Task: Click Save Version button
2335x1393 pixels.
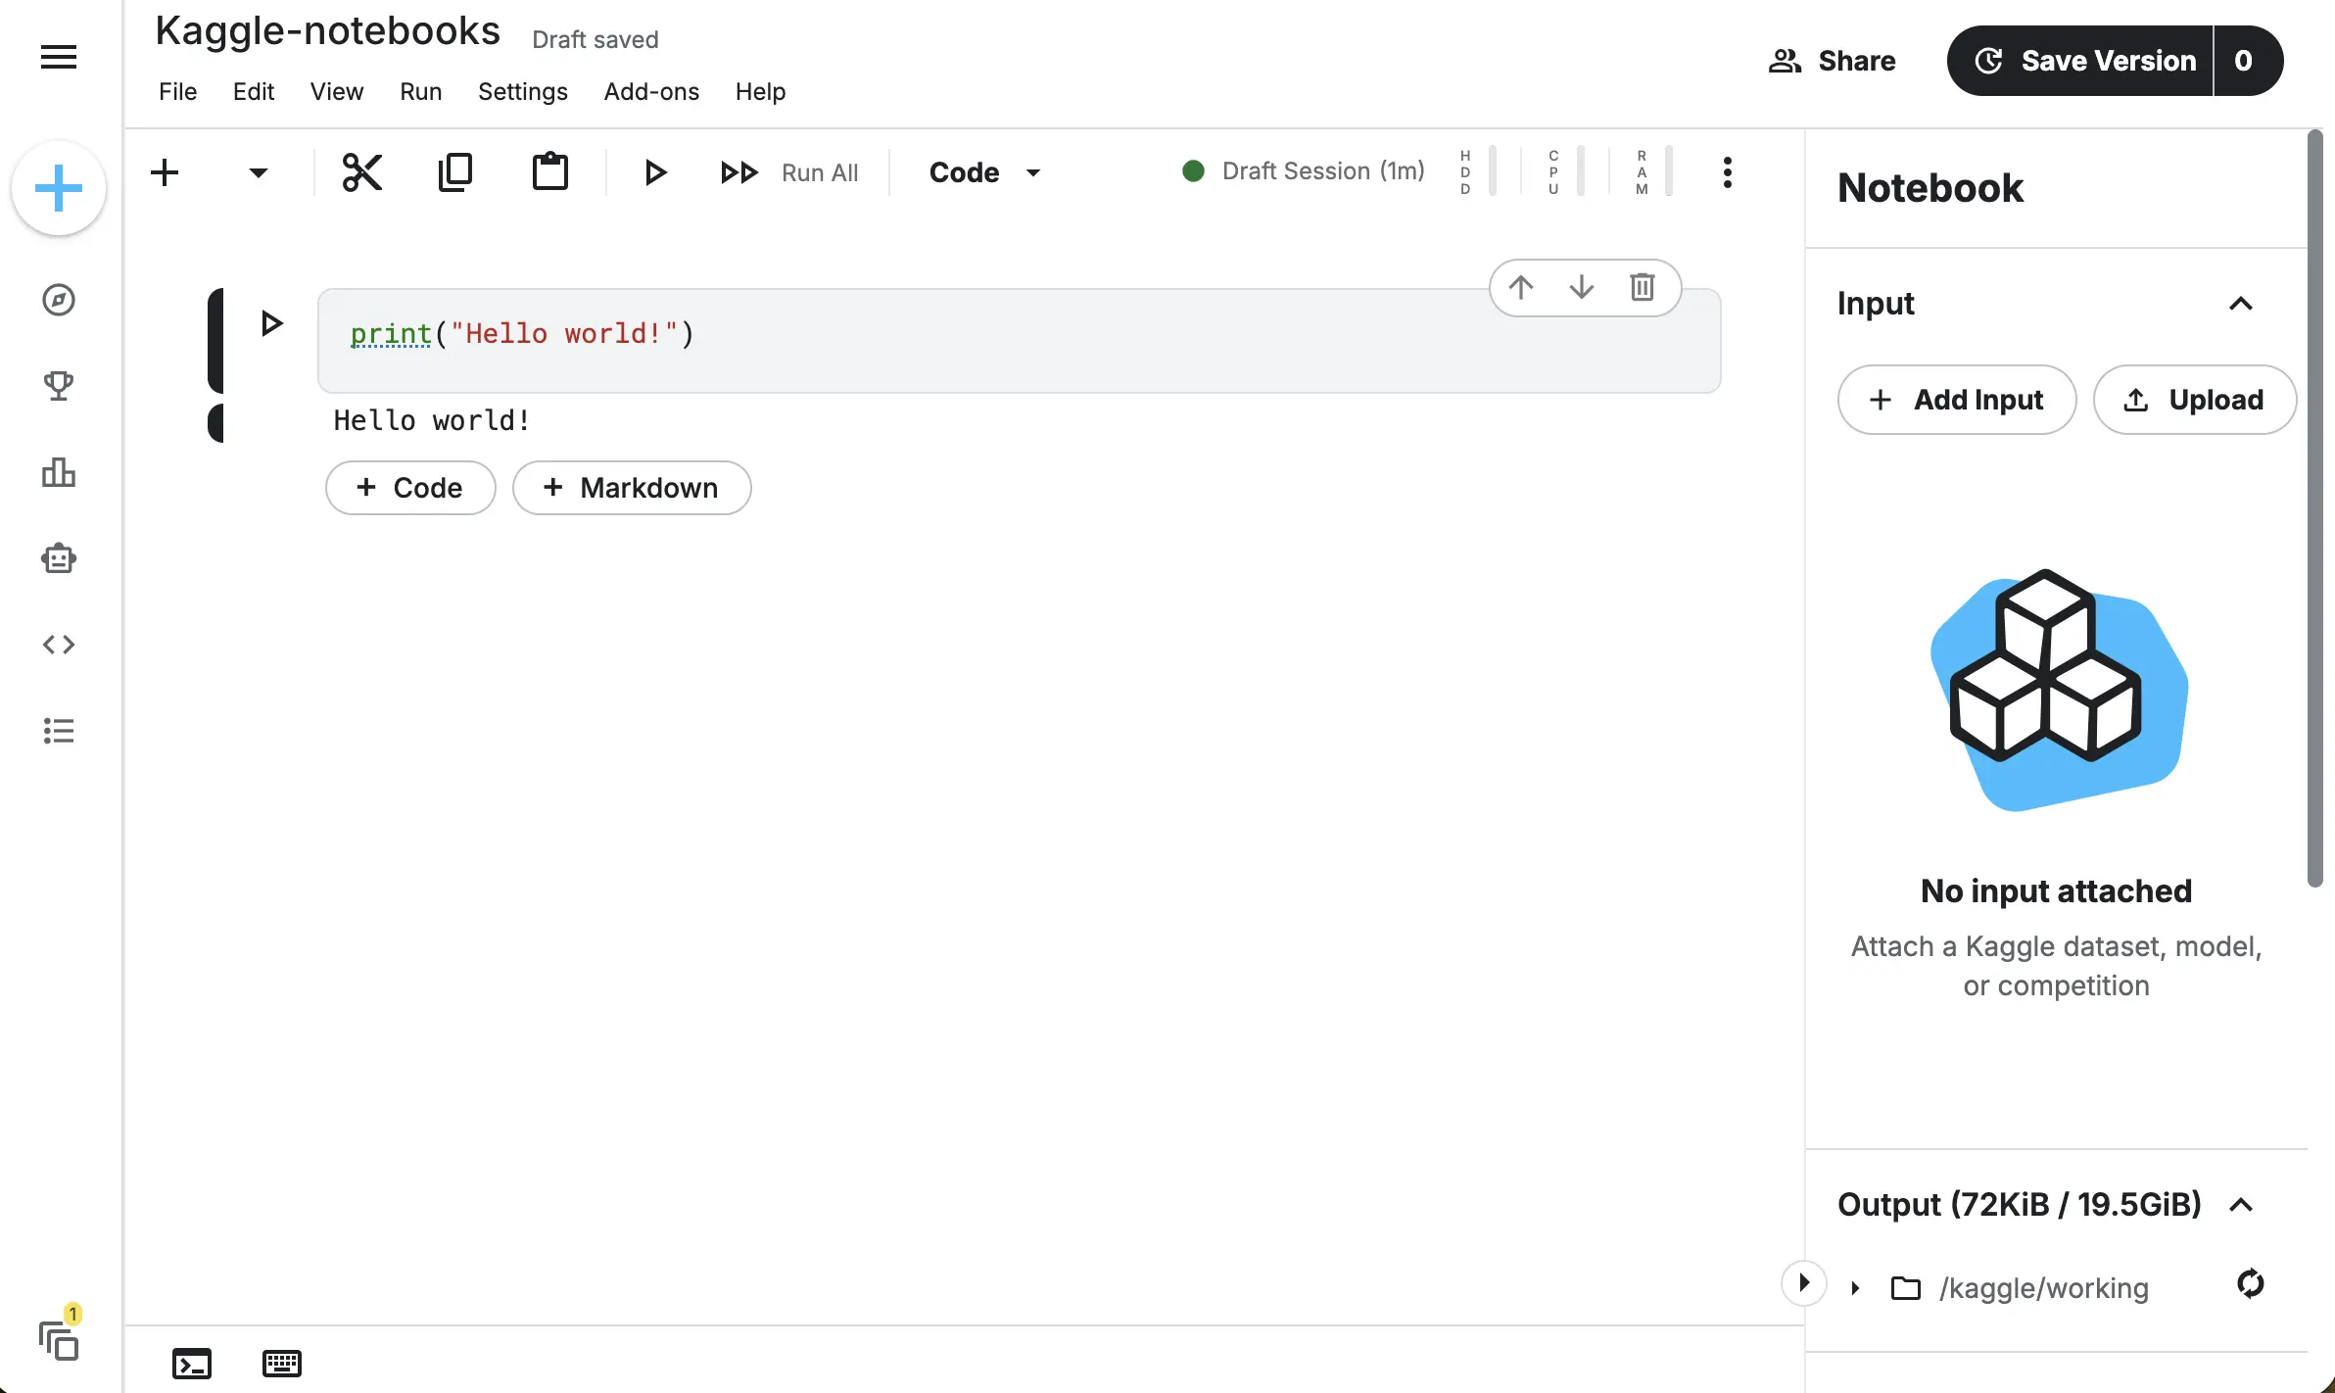Action: coord(2080,61)
